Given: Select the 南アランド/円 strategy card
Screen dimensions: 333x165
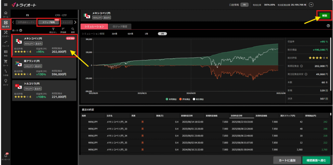Looking at the screenshot, I should pos(44,68).
